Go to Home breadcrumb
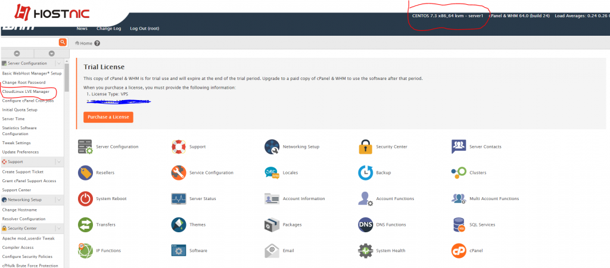Screen dimensions: 610x268 83,43
